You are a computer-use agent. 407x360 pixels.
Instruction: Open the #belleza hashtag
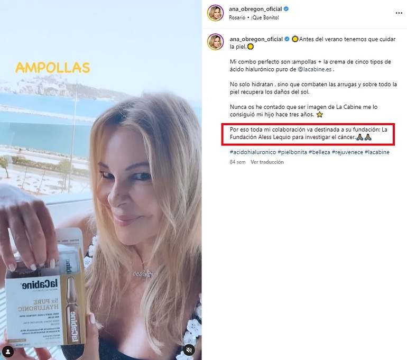click(319, 152)
